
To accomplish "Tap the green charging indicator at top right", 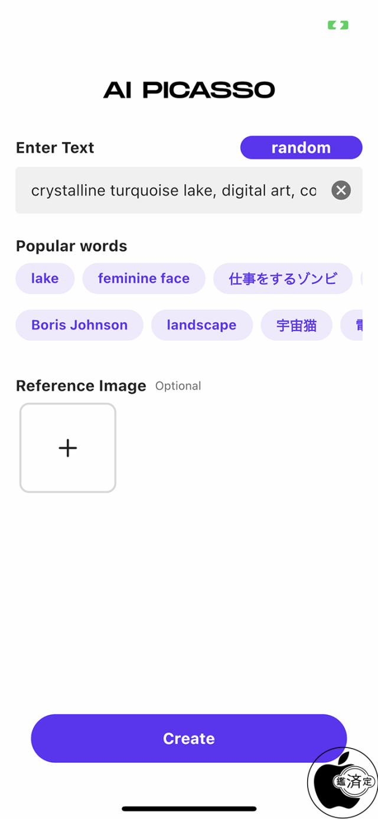I will [x=337, y=25].
